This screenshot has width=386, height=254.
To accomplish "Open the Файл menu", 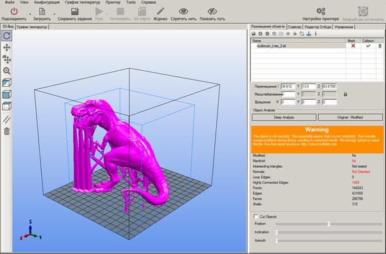I will 10,2.
